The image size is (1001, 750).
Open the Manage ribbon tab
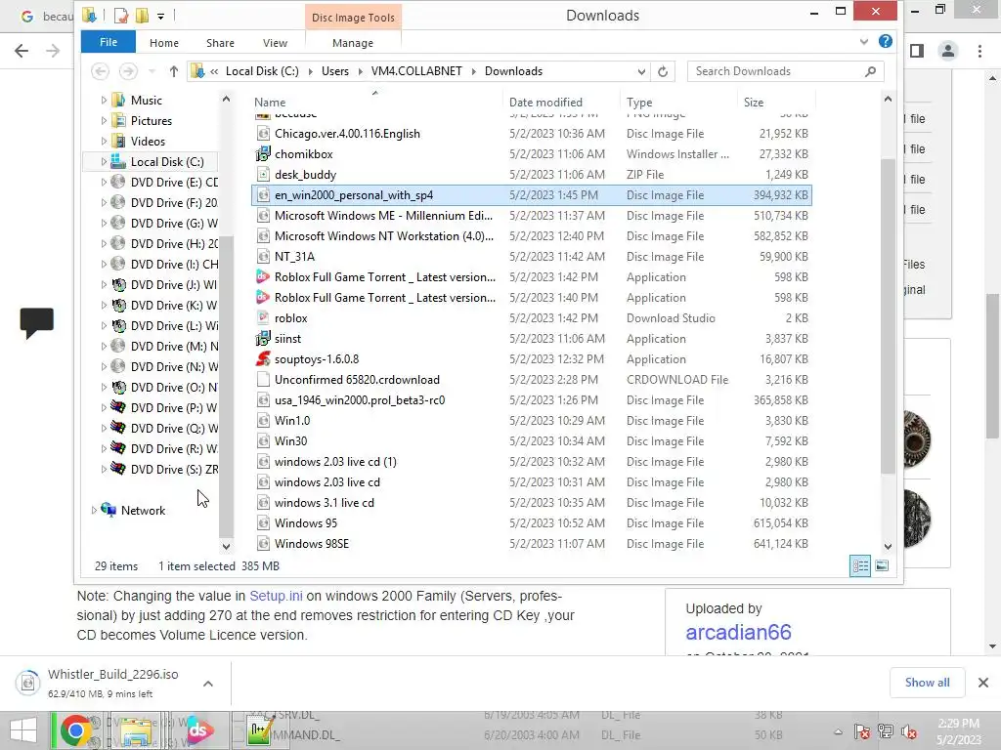click(x=353, y=43)
